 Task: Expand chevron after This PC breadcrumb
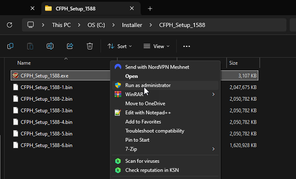click(79, 25)
